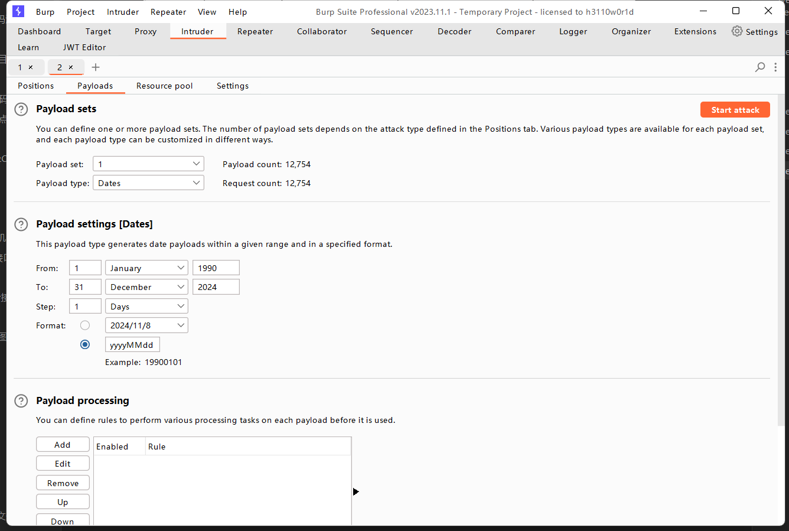Switch to the Dashboard tab
The width and height of the screenshot is (789, 531).
39,31
